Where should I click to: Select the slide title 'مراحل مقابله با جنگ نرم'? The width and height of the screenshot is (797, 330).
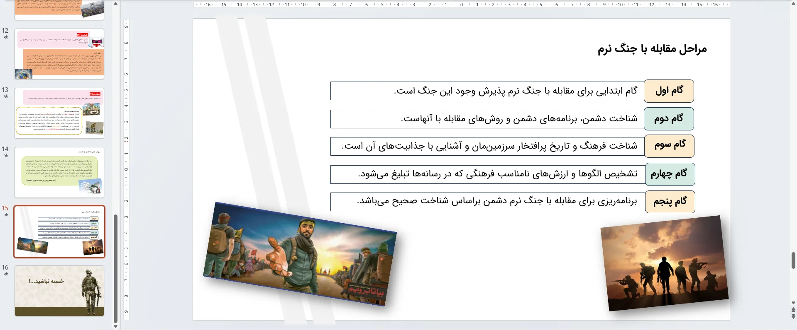[652, 49]
